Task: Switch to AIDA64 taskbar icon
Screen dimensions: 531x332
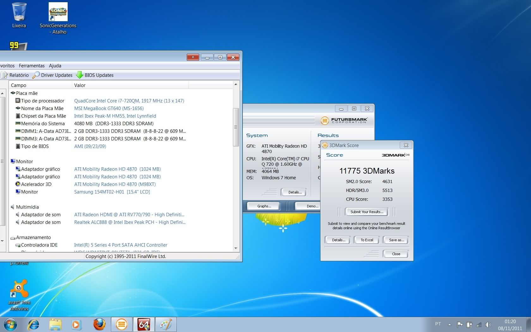Action: [144, 325]
